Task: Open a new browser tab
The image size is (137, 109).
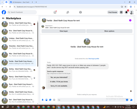Action: [x=36, y=2]
